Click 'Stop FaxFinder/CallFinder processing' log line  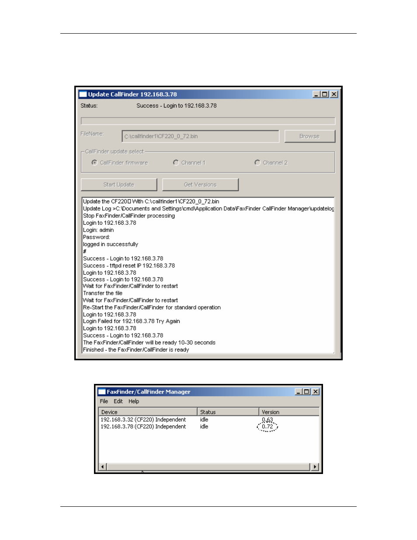point(129,216)
